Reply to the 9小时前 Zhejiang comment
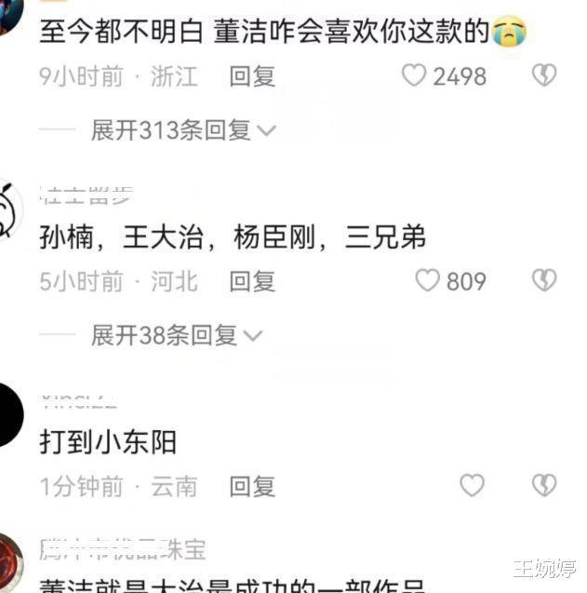The image size is (587, 593). 252,75
